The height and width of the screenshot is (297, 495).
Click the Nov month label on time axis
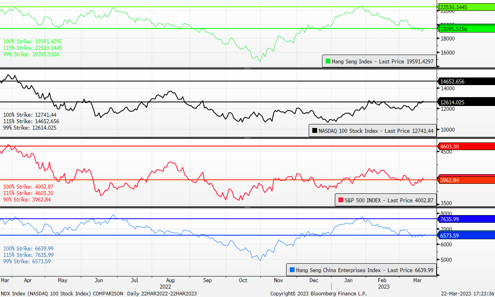[278, 281]
